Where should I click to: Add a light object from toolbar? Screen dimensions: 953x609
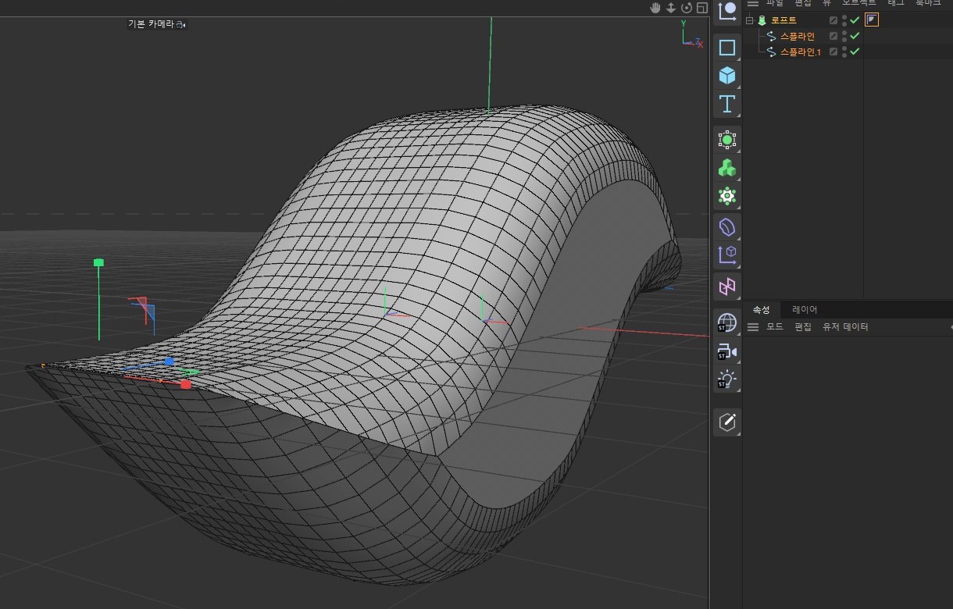pos(727,380)
